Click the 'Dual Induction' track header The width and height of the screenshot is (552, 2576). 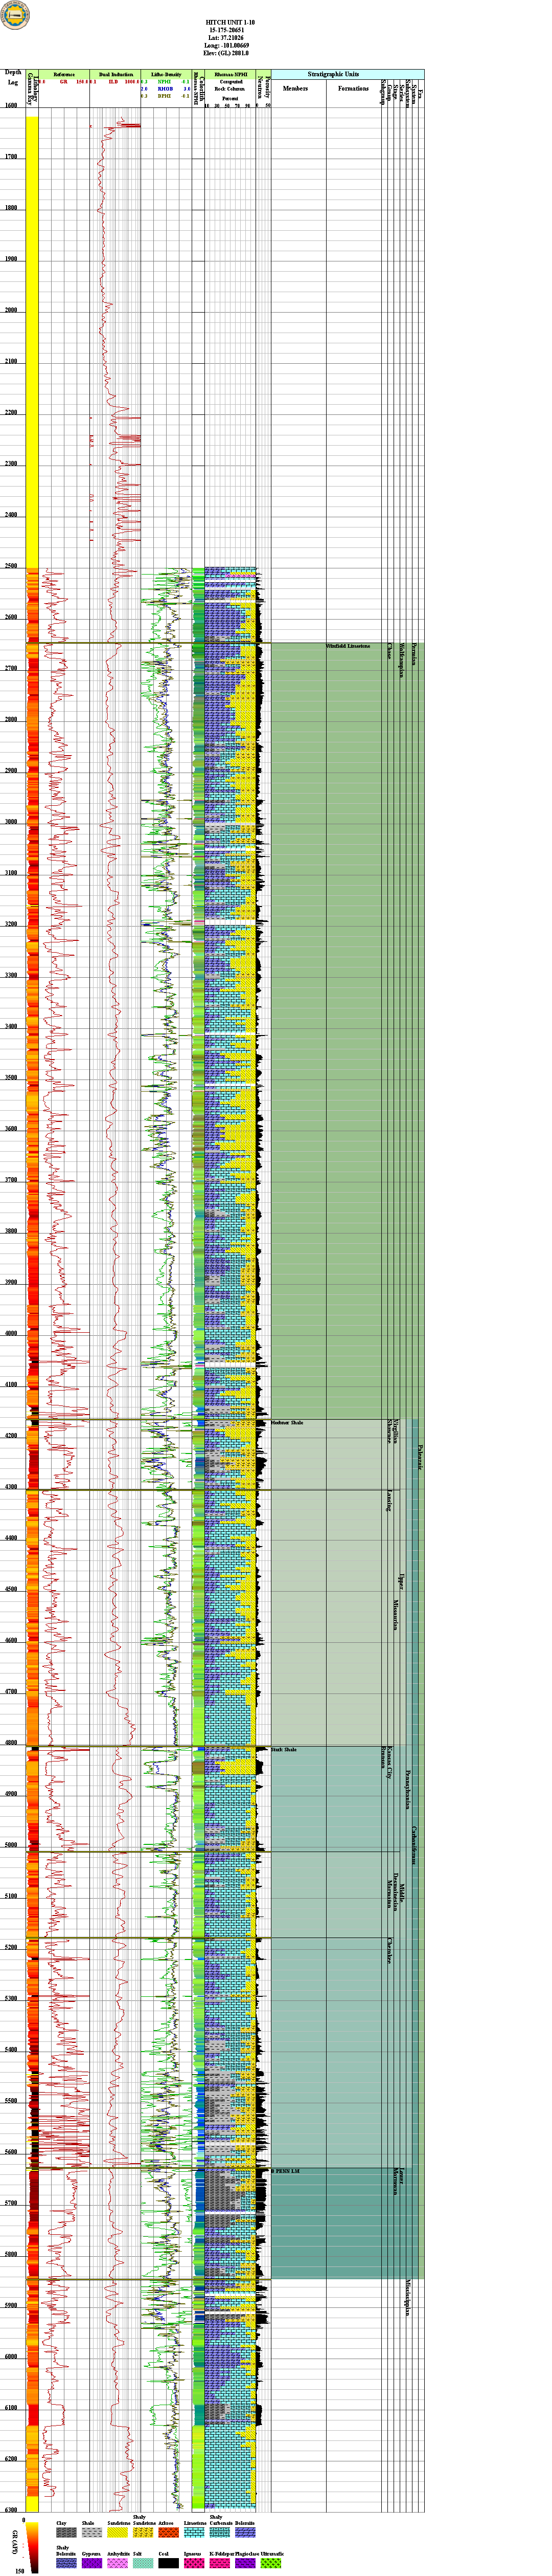[x=116, y=75]
